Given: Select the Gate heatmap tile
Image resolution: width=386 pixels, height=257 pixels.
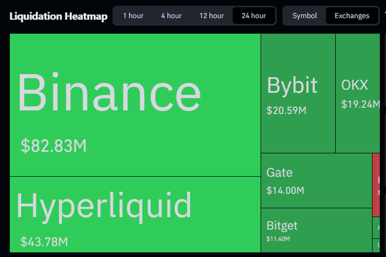Looking at the screenshot, I should click(x=316, y=180).
